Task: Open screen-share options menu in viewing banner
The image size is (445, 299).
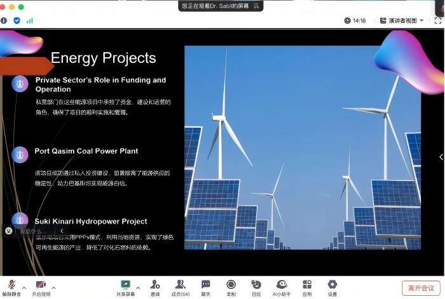Action: (x=256, y=6)
